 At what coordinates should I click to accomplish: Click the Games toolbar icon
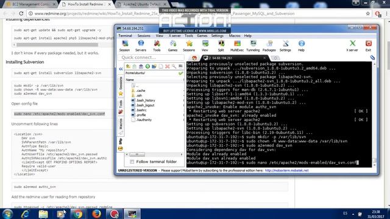[172, 46]
